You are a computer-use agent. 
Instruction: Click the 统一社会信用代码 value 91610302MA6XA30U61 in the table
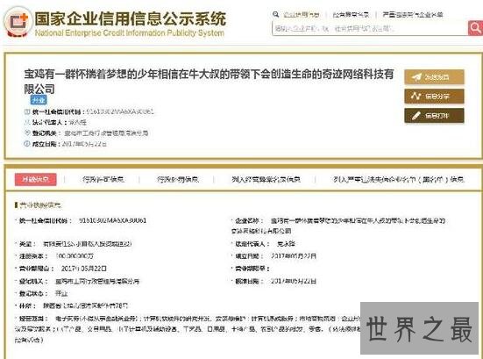tap(113, 220)
